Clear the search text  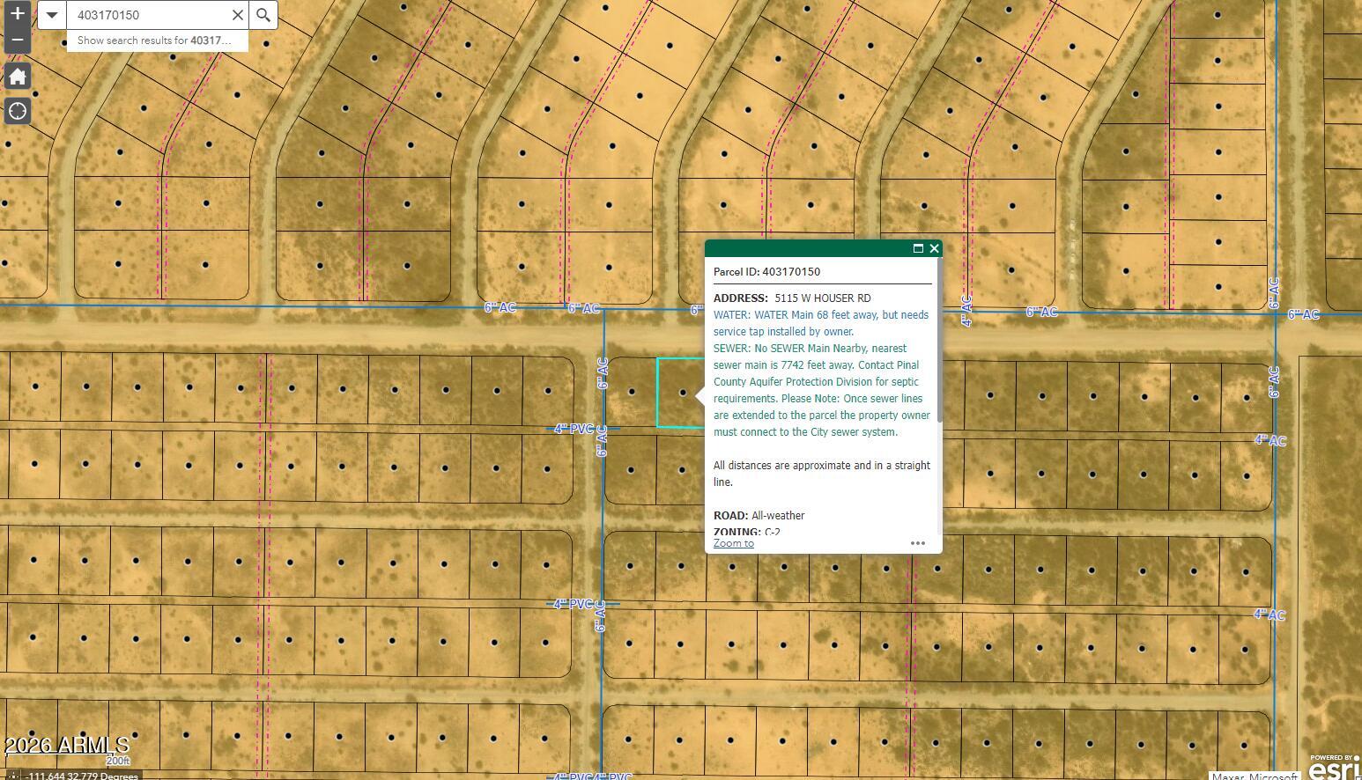237,15
